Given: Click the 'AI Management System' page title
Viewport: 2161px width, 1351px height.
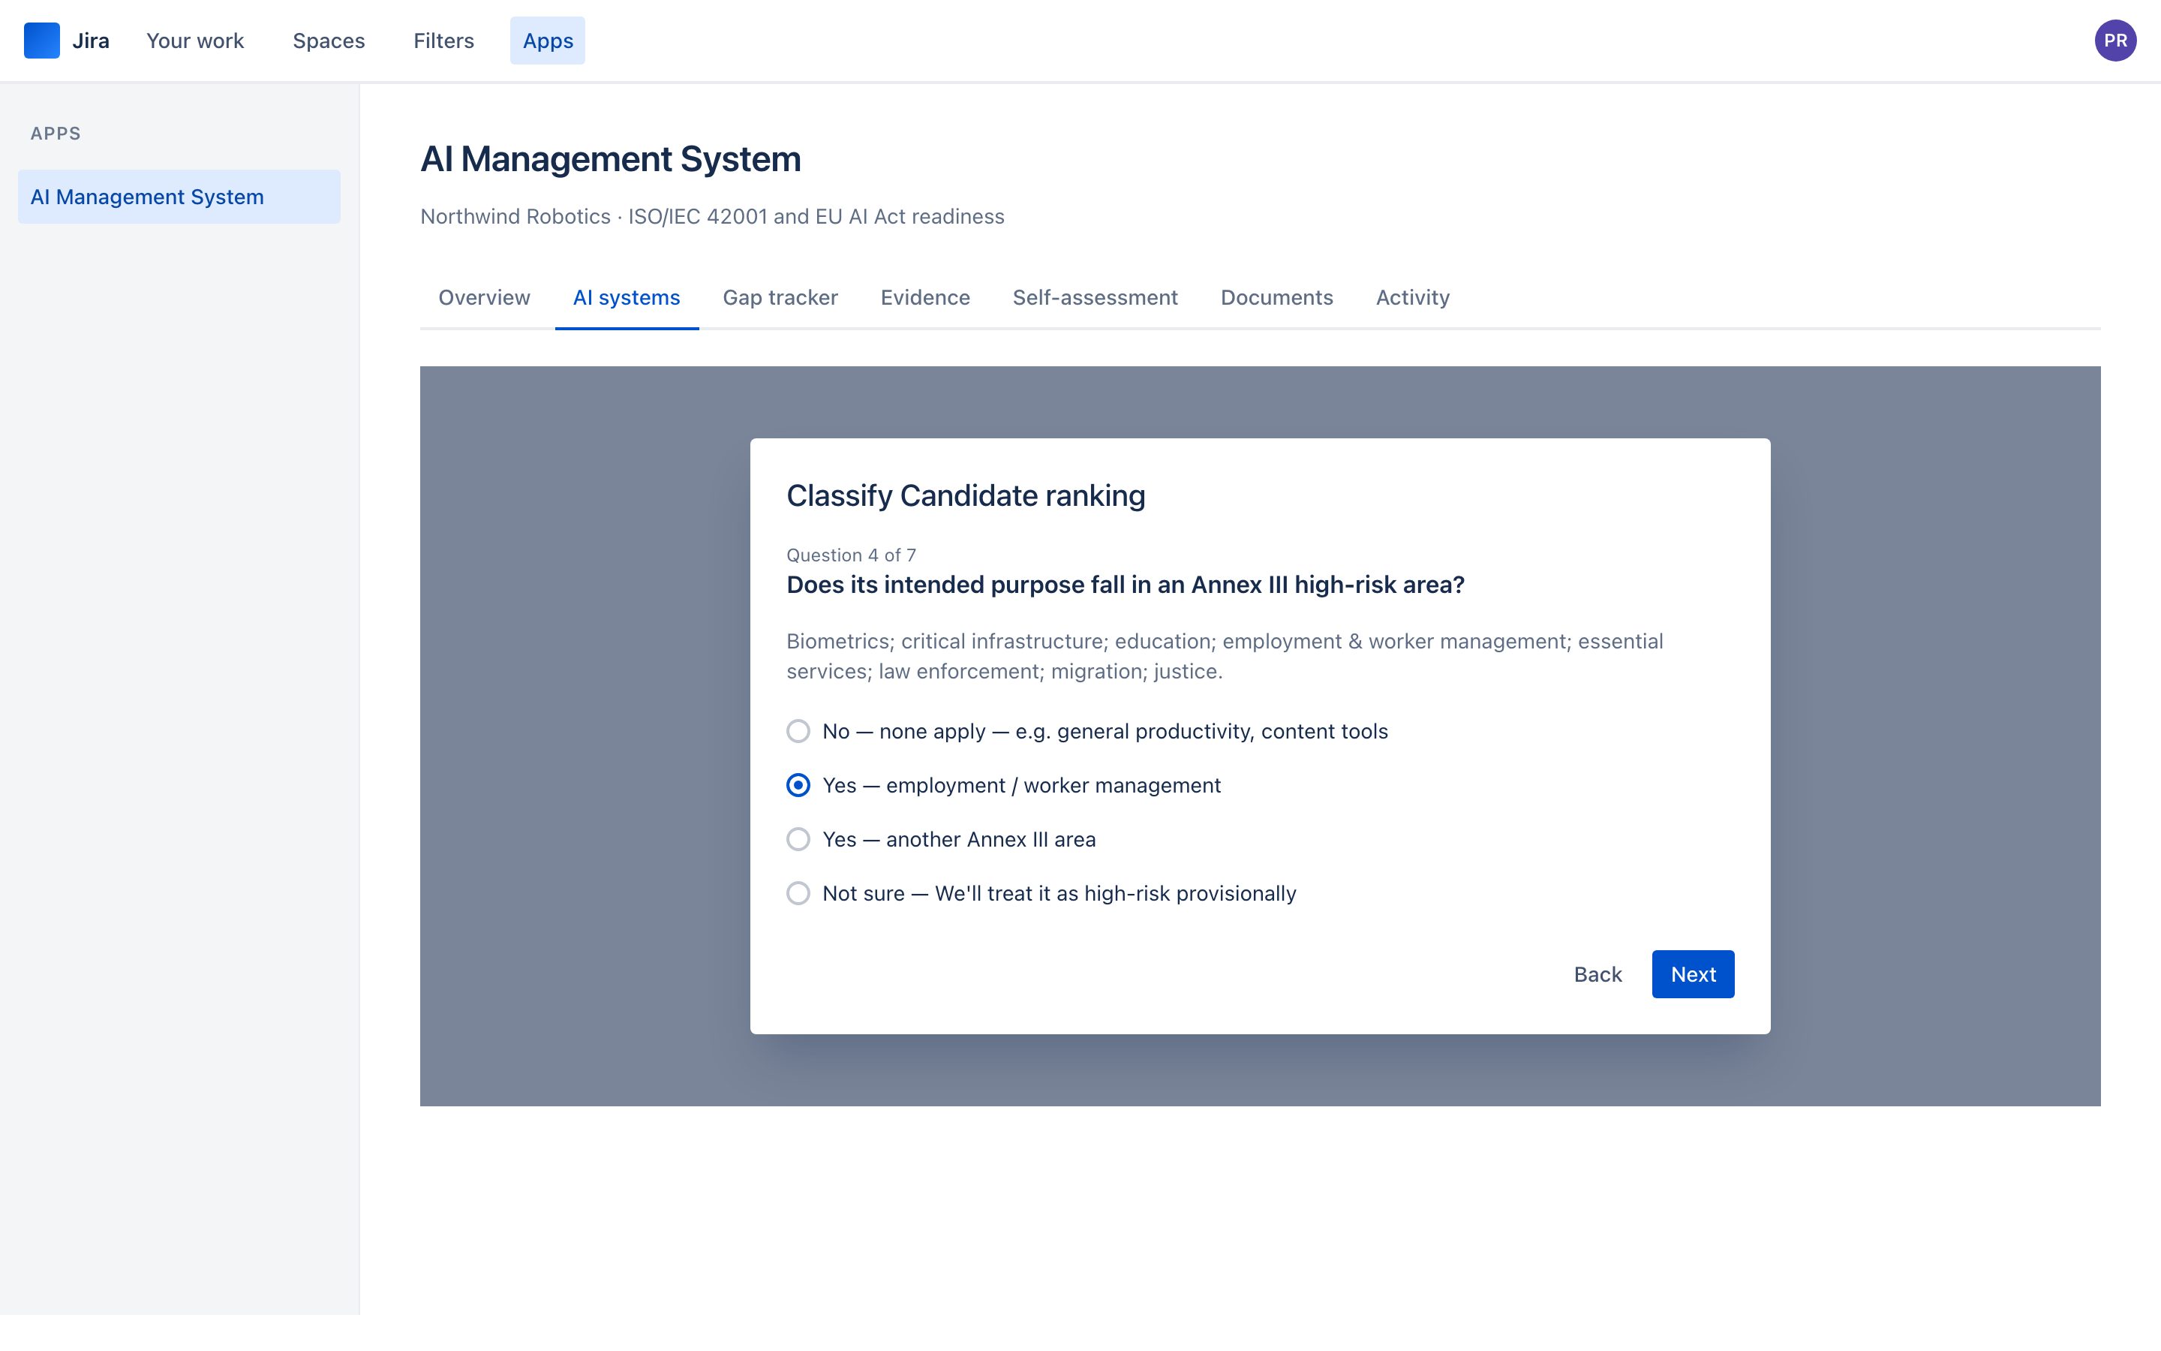Looking at the screenshot, I should tap(611, 159).
